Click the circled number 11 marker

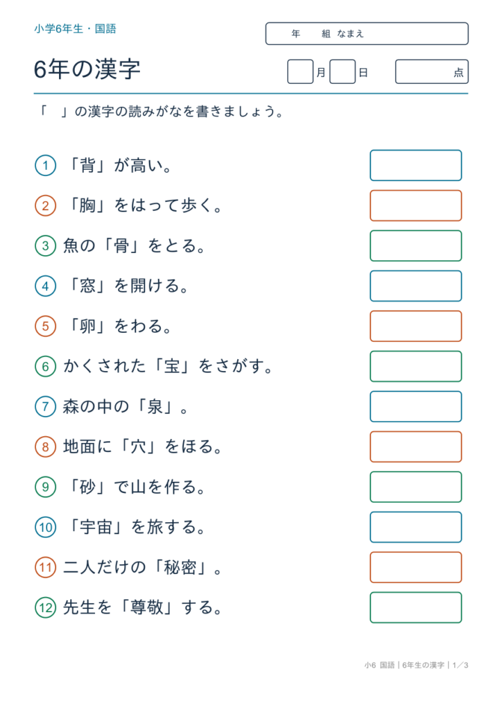tap(45, 567)
